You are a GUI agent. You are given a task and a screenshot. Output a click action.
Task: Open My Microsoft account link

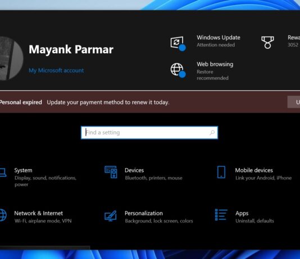[56, 71]
